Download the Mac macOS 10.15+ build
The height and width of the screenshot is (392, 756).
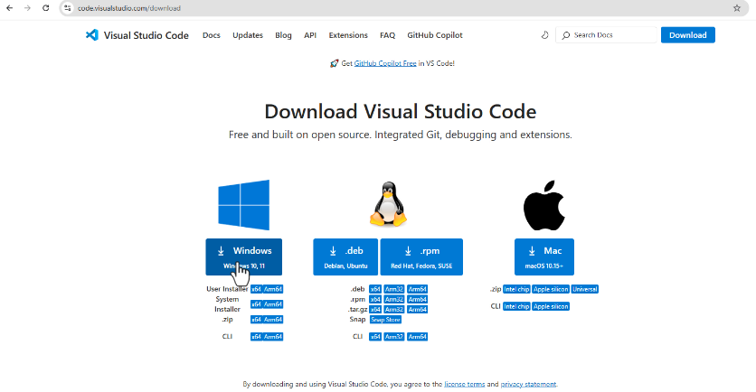544,257
